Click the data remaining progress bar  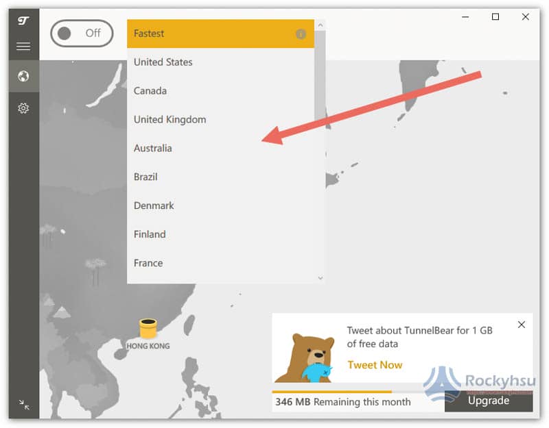358,392
